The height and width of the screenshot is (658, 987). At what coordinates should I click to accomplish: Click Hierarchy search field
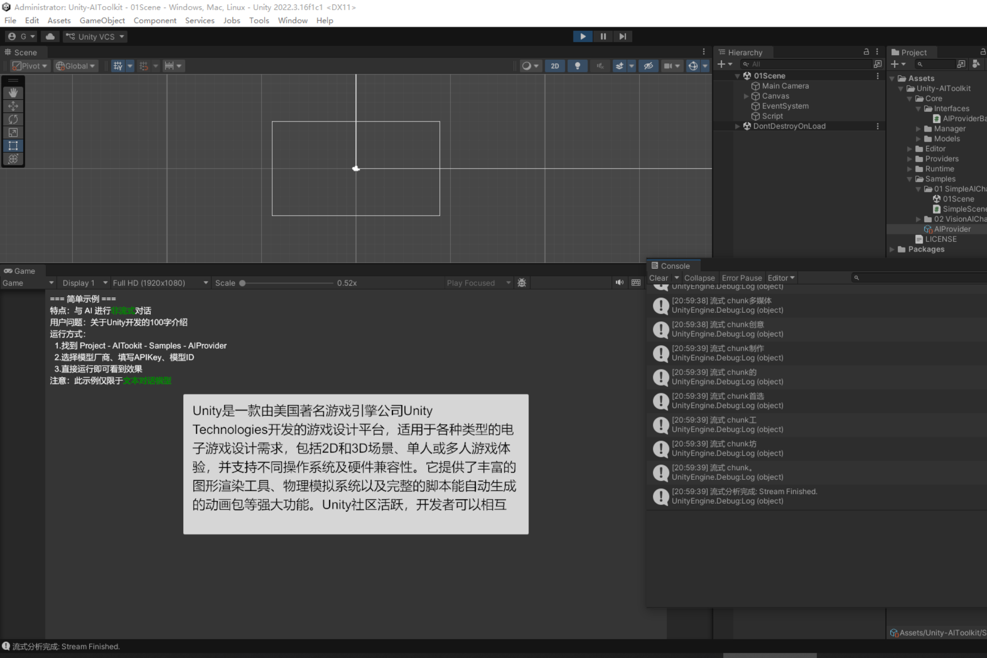806,64
